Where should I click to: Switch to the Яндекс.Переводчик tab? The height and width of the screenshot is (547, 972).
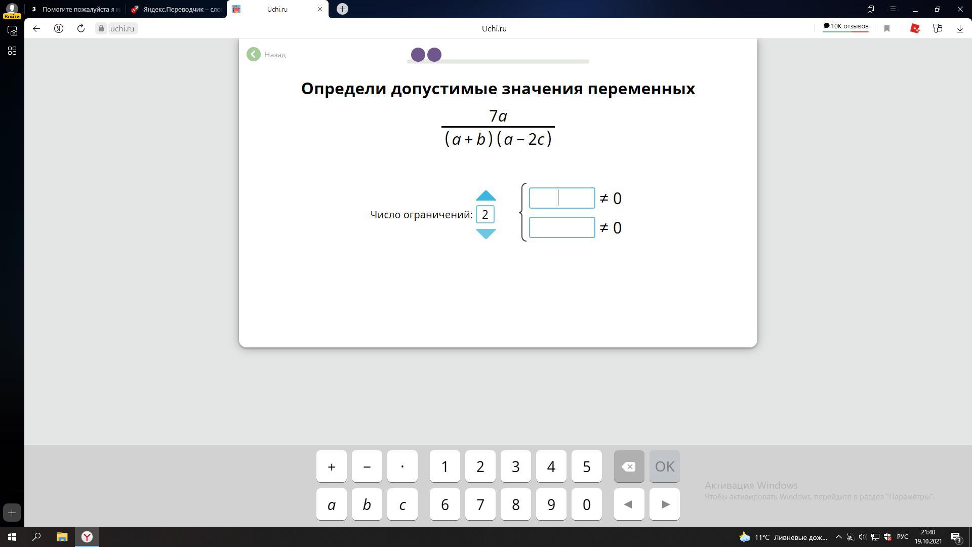pyautogui.click(x=177, y=9)
